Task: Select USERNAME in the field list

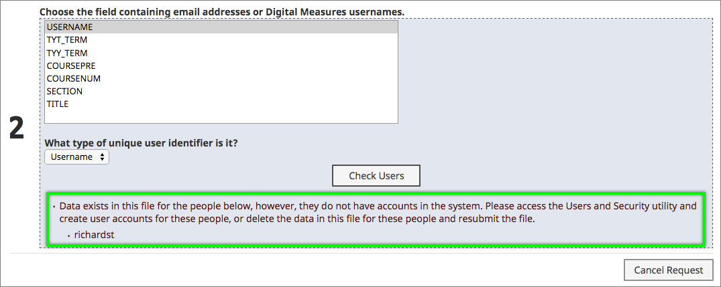Action: 221,27
